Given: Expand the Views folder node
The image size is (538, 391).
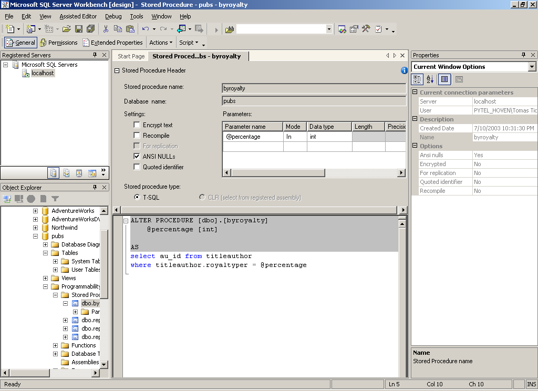Looking at the screenshot, I should pos(45,278).
